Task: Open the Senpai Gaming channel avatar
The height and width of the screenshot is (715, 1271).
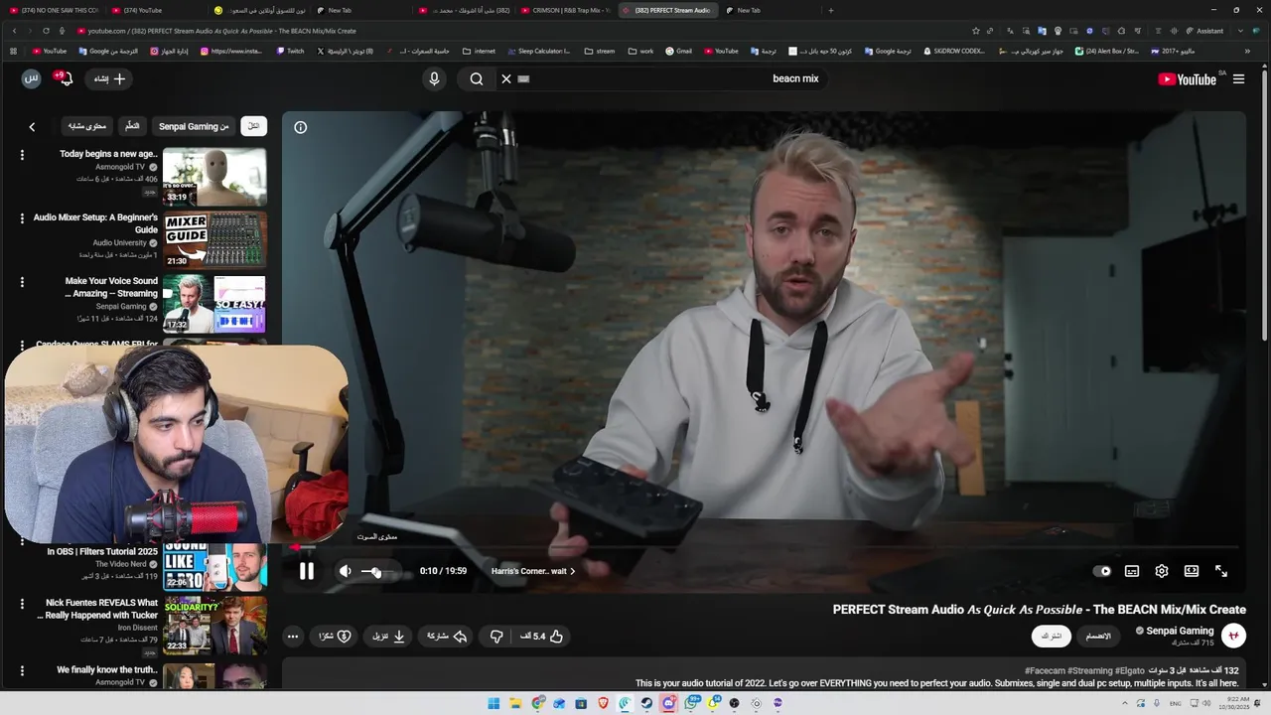Action: [x=1233, y=636]
